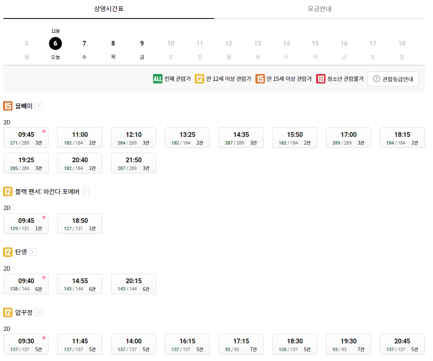Click the 15 rating icon beside 올빼미
433x361 pixels.
8,106
